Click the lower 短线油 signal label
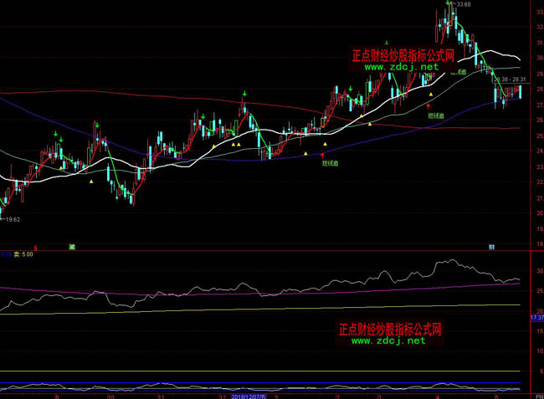This screenshot has height=399, width=544. pos(331,164)
